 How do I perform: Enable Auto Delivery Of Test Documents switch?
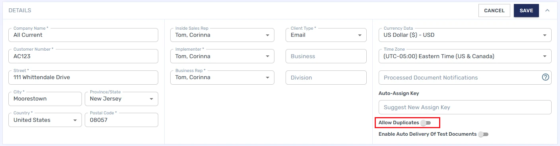coord(483,134)
